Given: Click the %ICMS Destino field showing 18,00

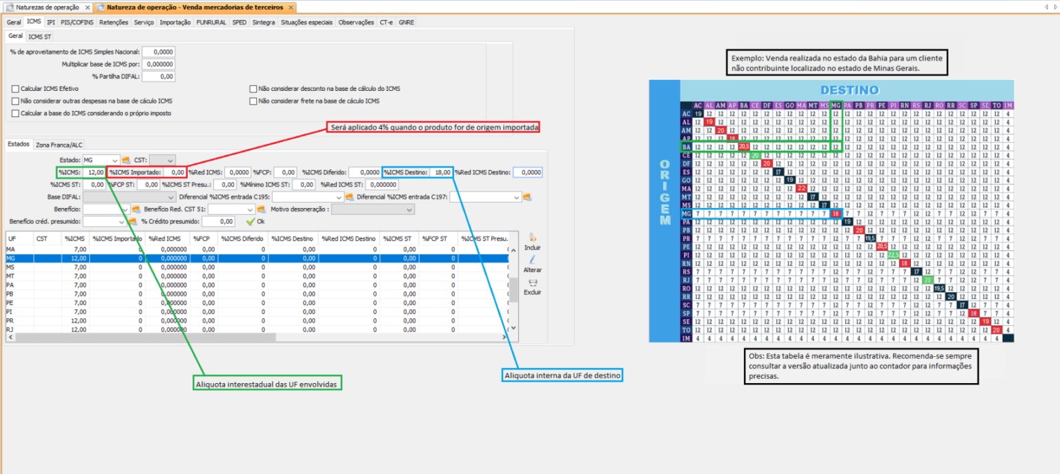Looking at the screenshot, I should [x=440, y=172].
